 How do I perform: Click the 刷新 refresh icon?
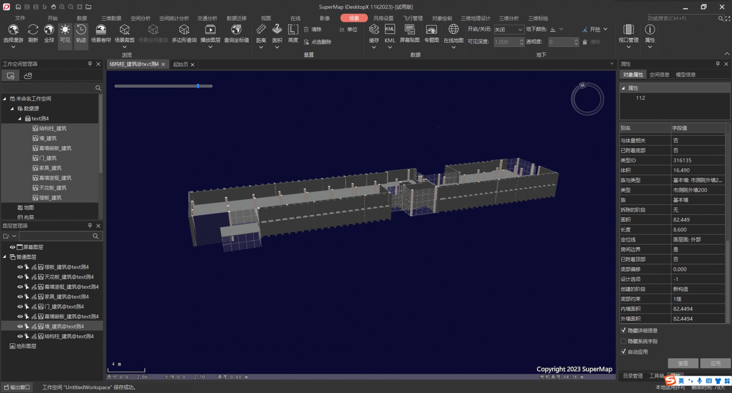click(x=33, y=33)
